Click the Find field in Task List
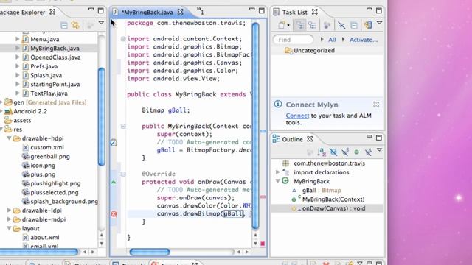The width and height of the screenshot is (472, 265). coord(294,40)
